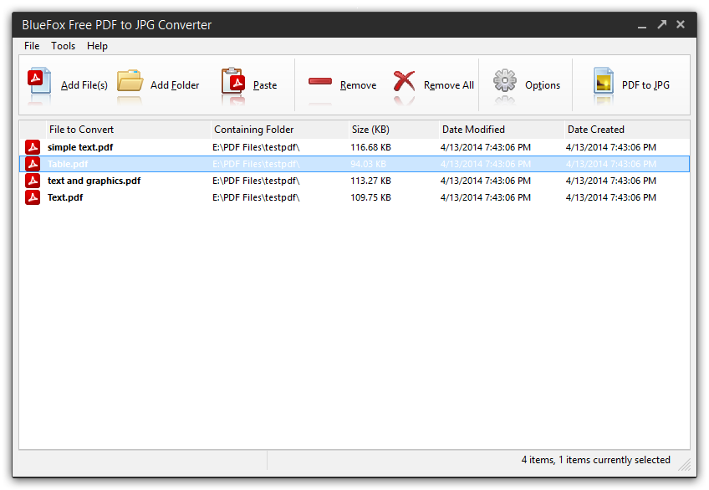Click status text showing 4 items selected
709x490 pixels.
(x=595, y=460)
